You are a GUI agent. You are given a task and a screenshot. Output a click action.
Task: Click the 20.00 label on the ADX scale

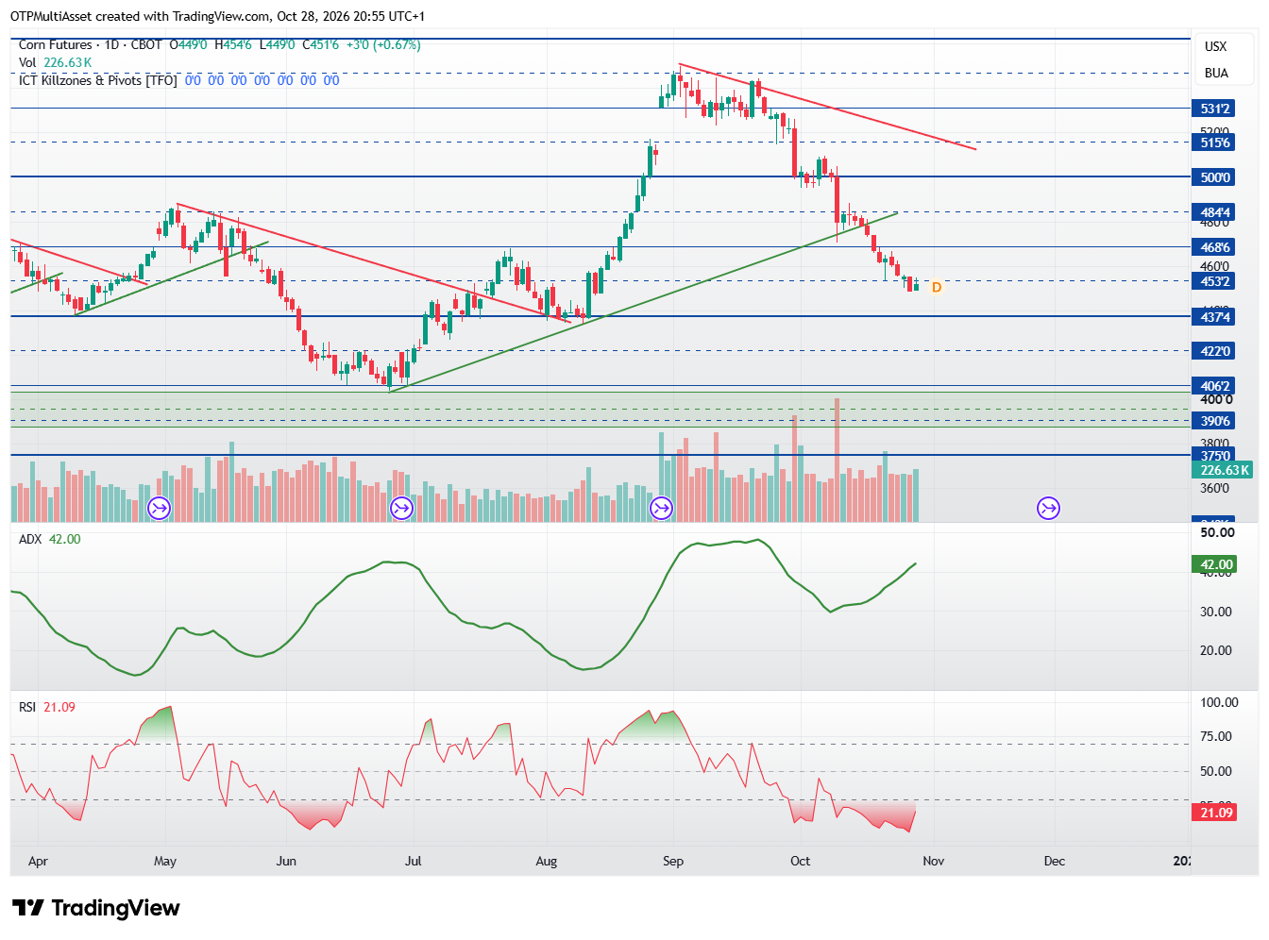[x=1216, y=650]
